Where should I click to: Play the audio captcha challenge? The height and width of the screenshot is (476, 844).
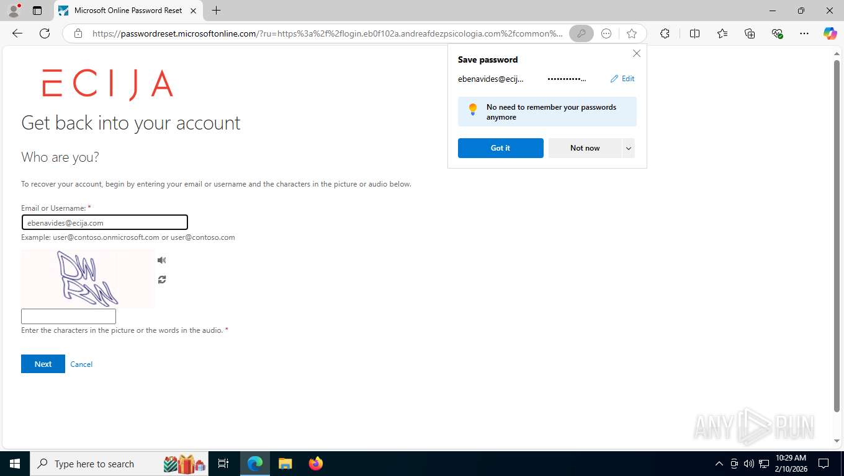click(161, 260)
